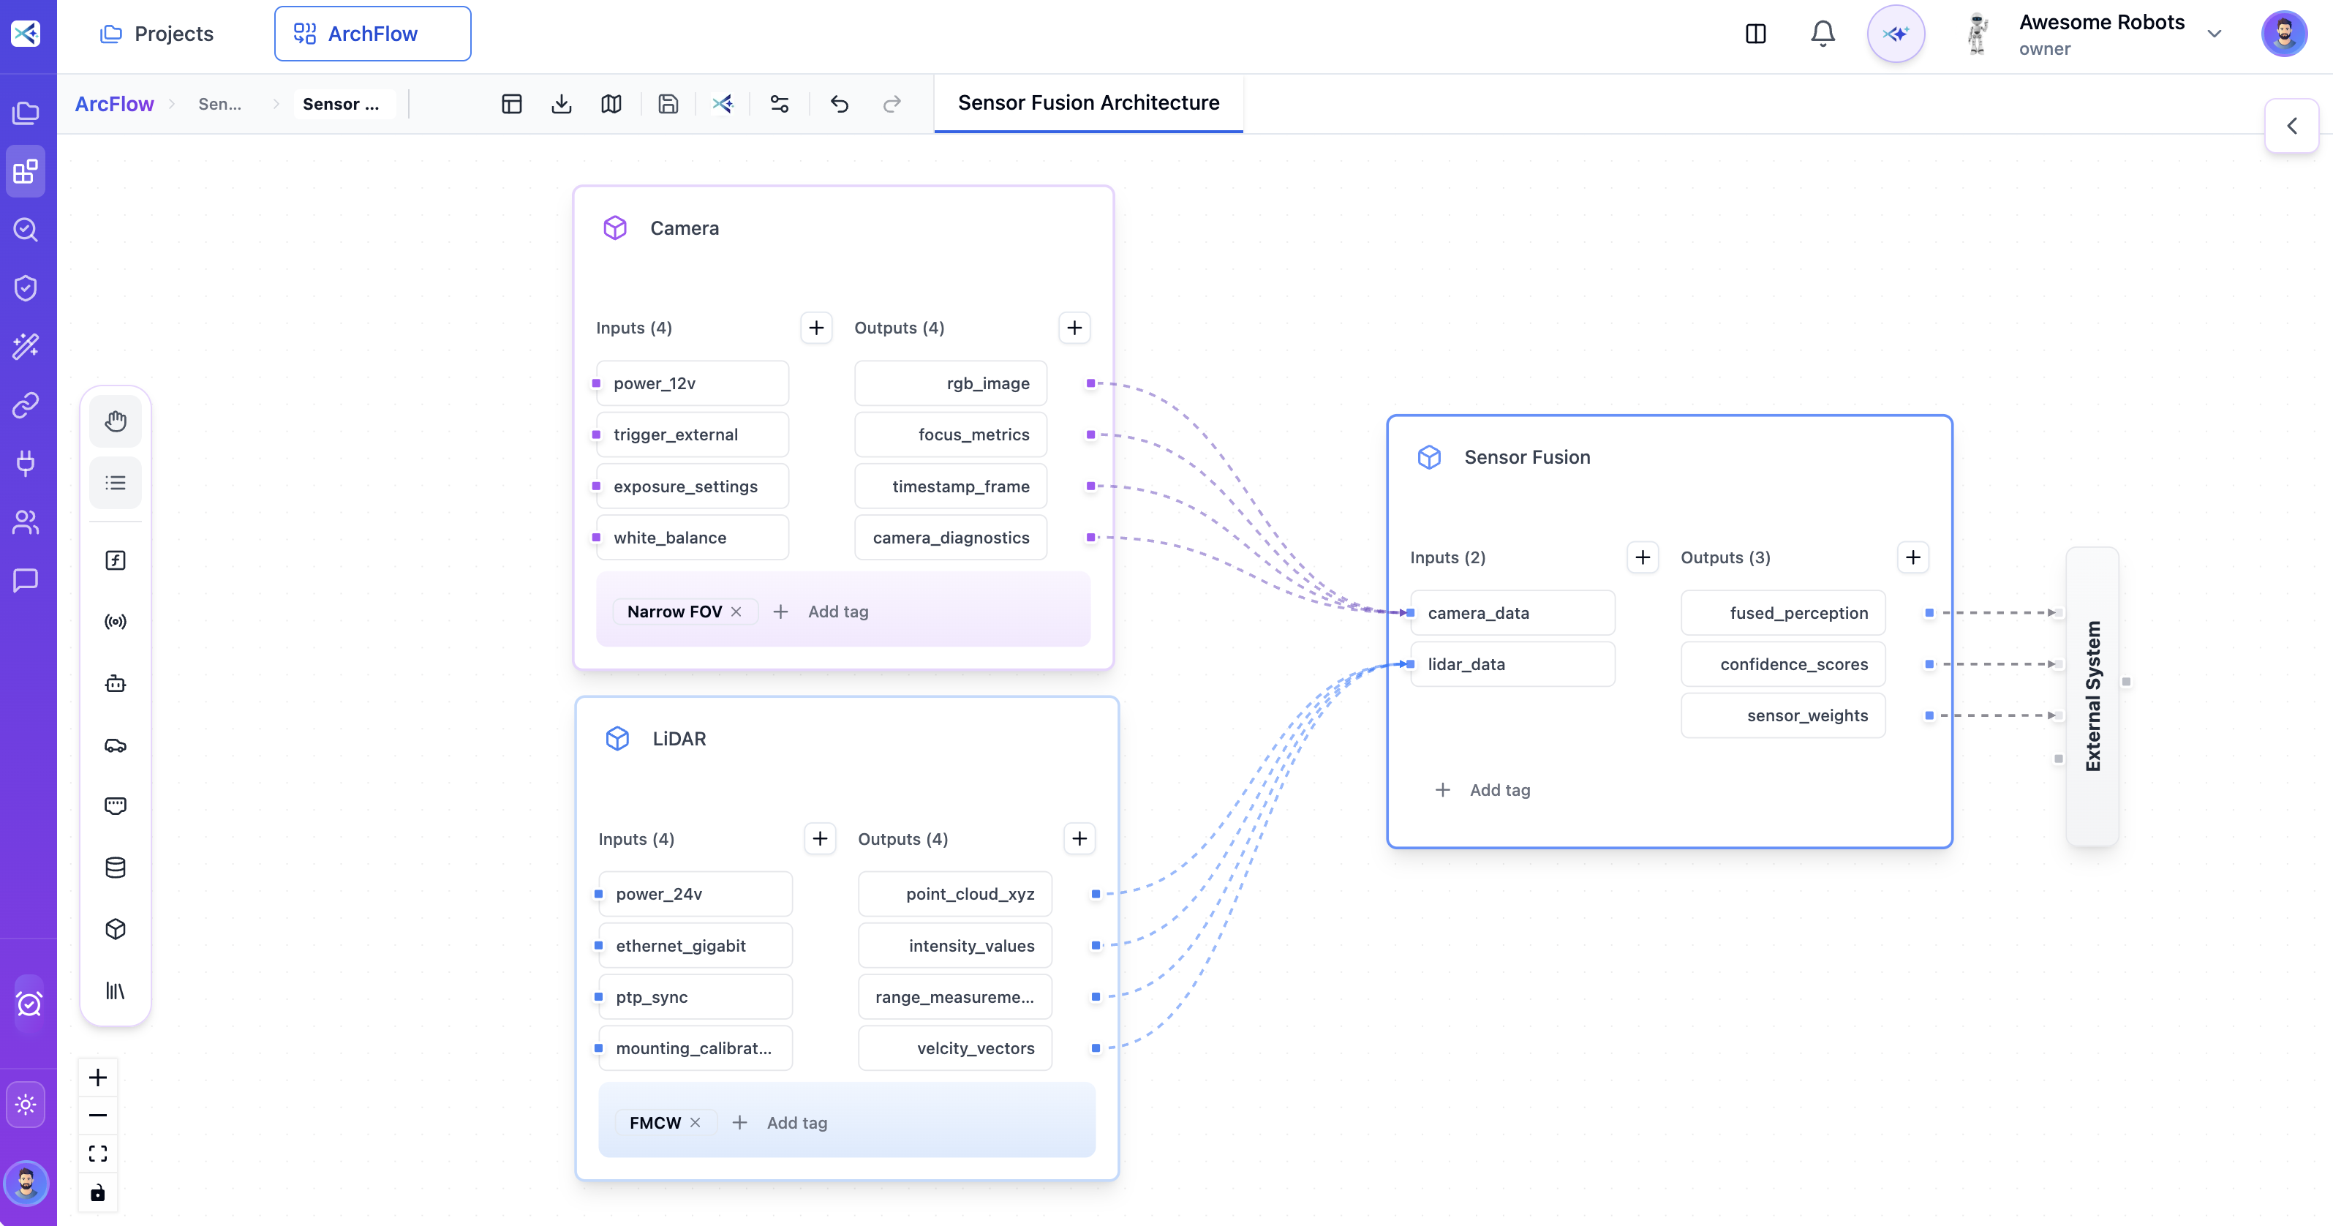Image resolution: width=2333 pixels, height=1226 pixels.
Task: Switch to the Sensor Fusion Architecture tab
Action: 1088,103
